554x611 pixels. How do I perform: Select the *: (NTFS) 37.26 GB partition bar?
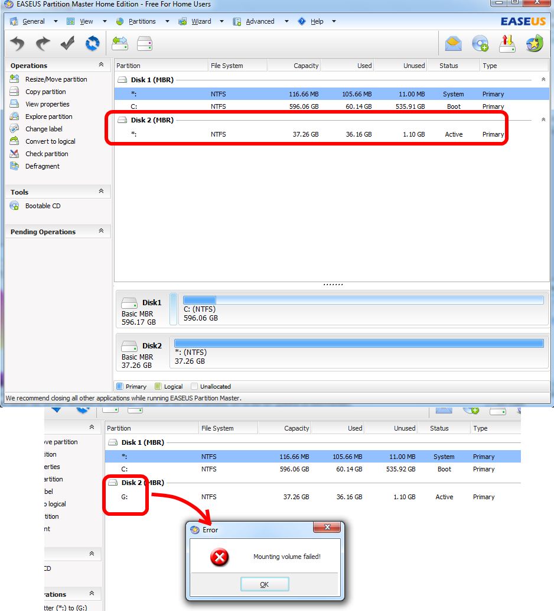coord(359,353)
